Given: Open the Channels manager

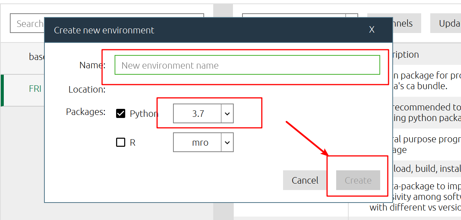Looking at the screenshot, I should [x=402, y=23].
